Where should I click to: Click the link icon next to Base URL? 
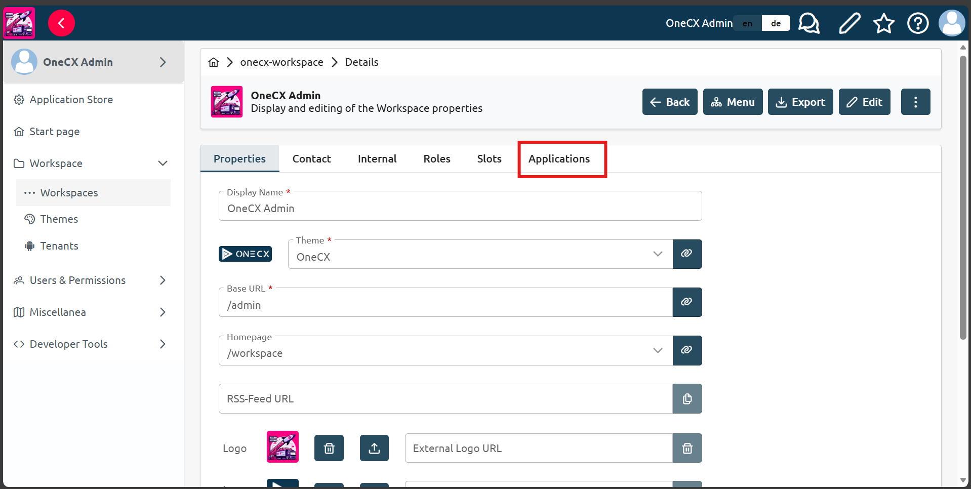[x=687, y=302]
